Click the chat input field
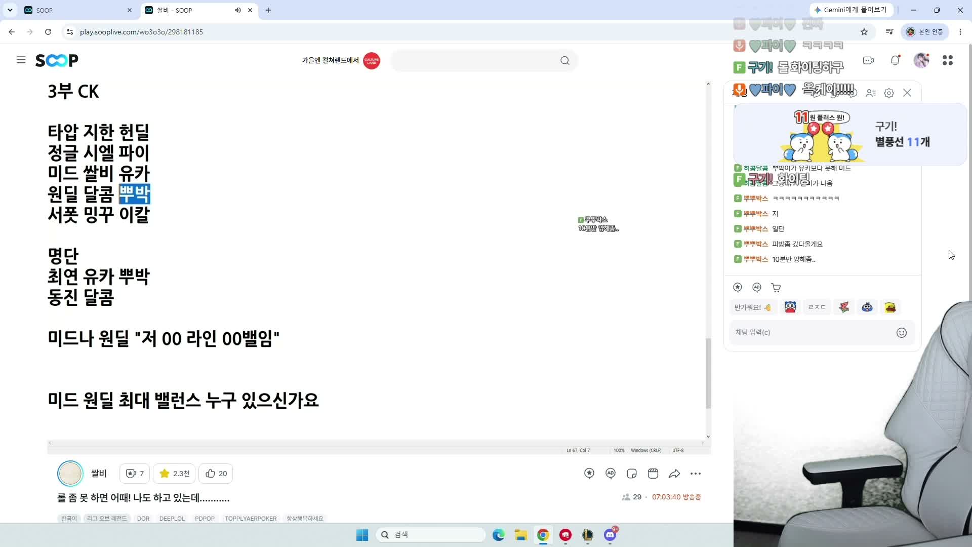 coord(813,333)
